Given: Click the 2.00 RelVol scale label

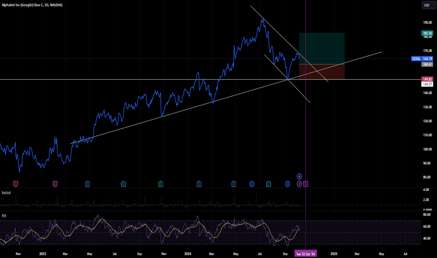Looking at the screenshot, I should [x=426, y=200].
